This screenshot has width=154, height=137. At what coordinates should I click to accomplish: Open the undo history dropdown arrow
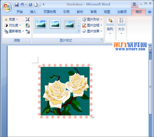tap(26, 4)
